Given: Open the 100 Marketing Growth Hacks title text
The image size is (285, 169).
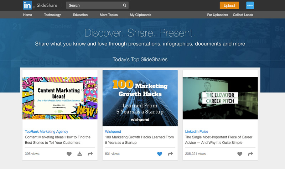Looking at the screenshot, I should [139, 140].
